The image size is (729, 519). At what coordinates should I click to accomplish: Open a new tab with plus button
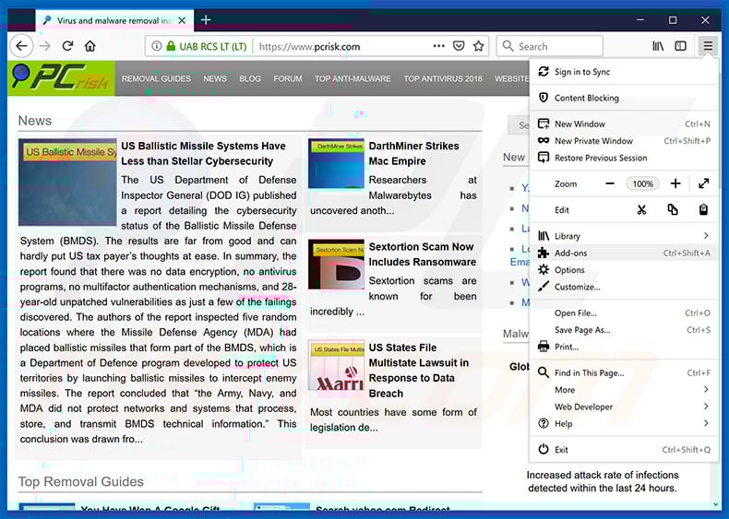[x=206, y=20]
